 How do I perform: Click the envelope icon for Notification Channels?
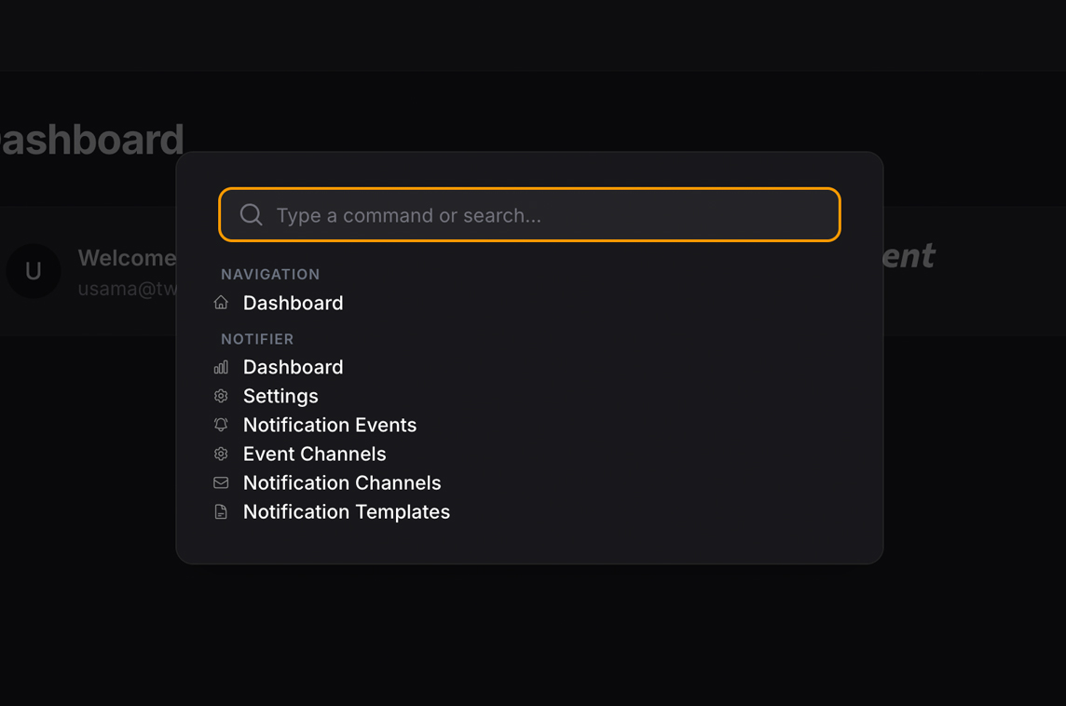221,482
